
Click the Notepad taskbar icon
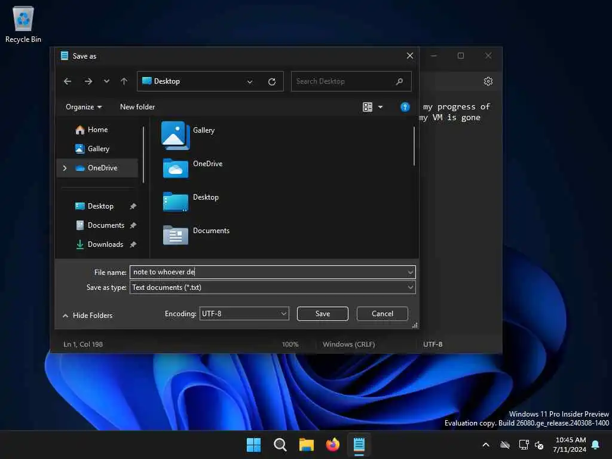pyautogui.click(x=359, y=445)
